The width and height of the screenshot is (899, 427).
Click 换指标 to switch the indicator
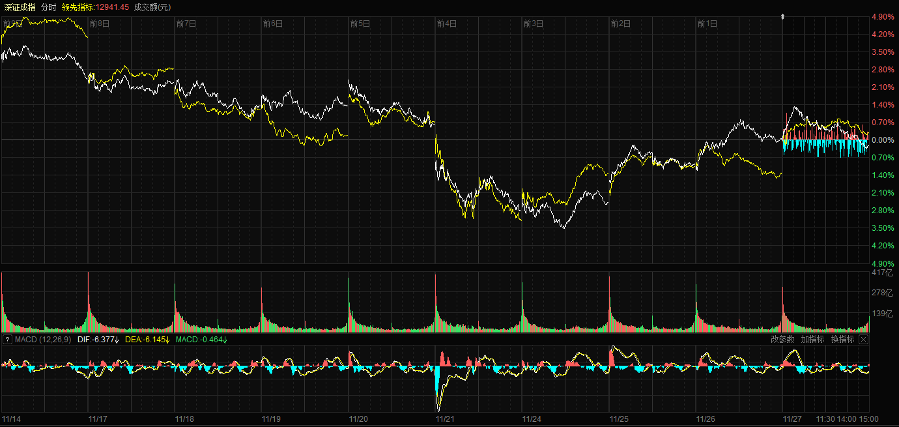[x=842, y=340]
